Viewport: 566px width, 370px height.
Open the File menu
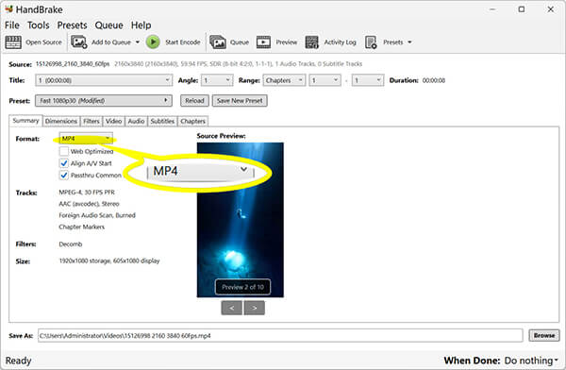(12, 25)
